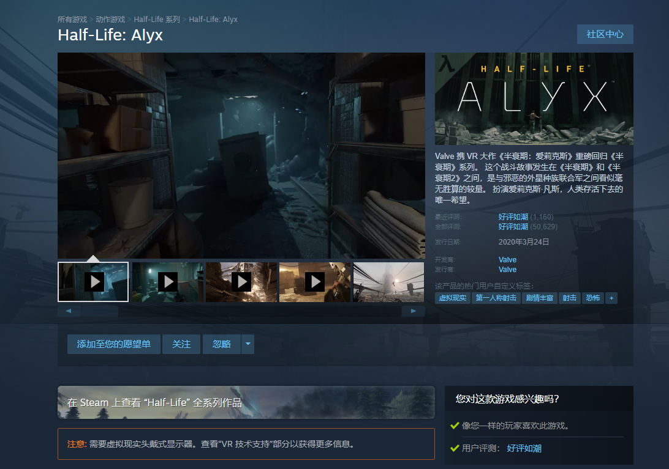Screen dimensions: 669x469
Task: Click the plus icon to add tag
Action: [x=611, y=298]
